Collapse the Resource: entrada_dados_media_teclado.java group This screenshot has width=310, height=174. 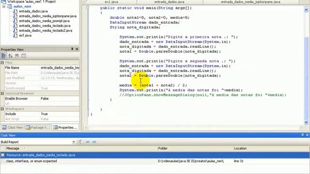(3, 155)
